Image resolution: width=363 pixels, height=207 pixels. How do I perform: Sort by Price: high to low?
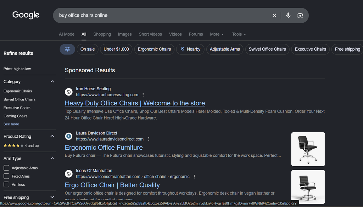[17, 69]
